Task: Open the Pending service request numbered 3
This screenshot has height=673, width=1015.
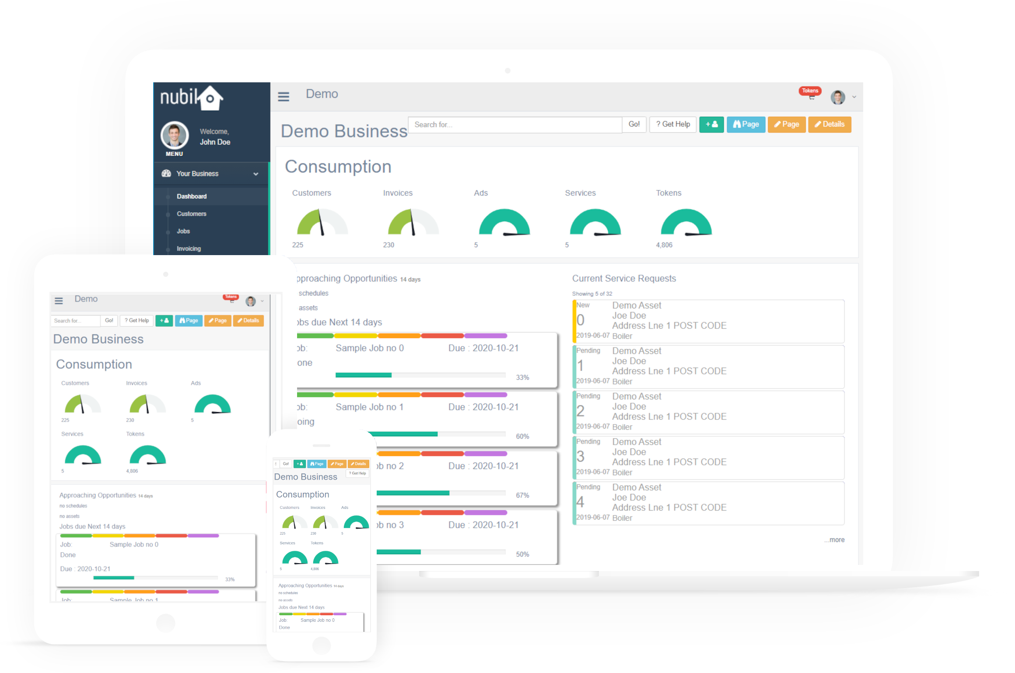Action: coord(708,458)
